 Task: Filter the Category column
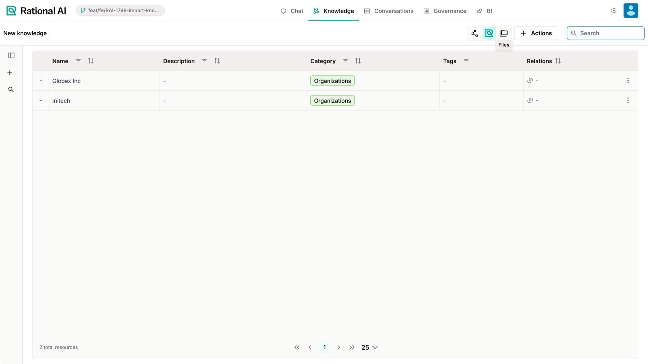click(x=345, y=61)
